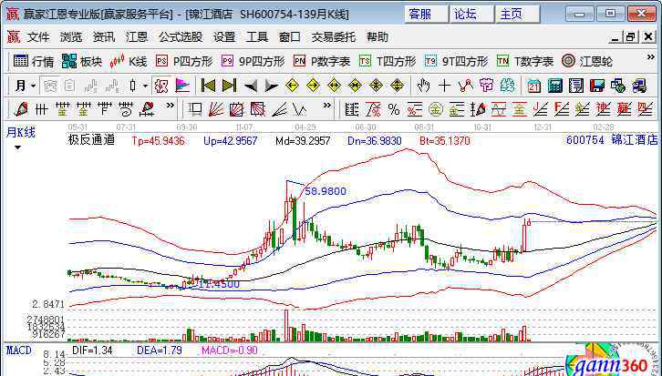
Task: Toggle the 权 rights adjustment button
Action: click(160, 86)
